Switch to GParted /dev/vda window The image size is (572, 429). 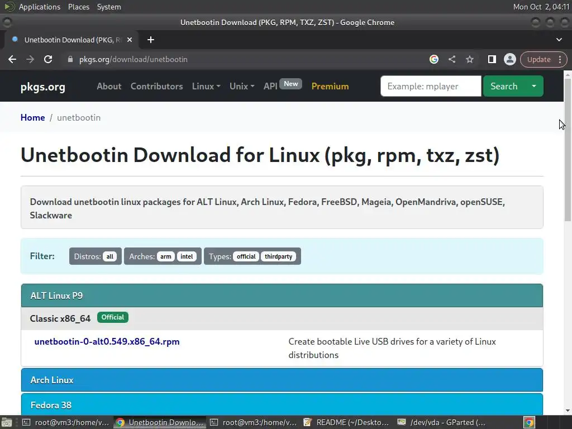tap(442, 422)
